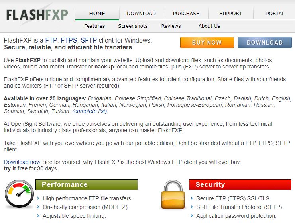295x223 pixels.
Task: Navigate to the PORTAL tab
Action: coord(275,13)
